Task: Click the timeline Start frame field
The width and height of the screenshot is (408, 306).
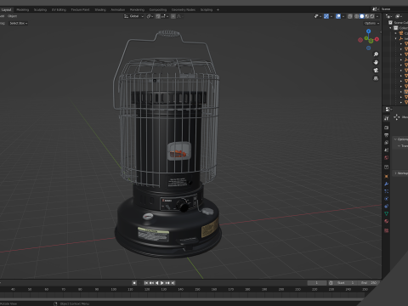Action: click(x=346, y=283)
